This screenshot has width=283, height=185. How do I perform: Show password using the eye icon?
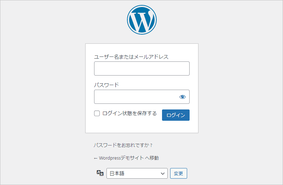point(183,97)
